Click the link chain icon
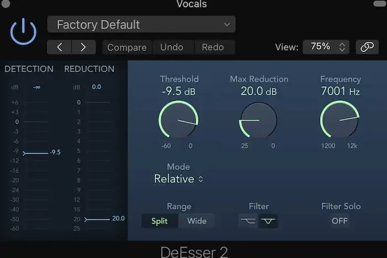Screen dimensions: 387x258 tap(367, 47)
